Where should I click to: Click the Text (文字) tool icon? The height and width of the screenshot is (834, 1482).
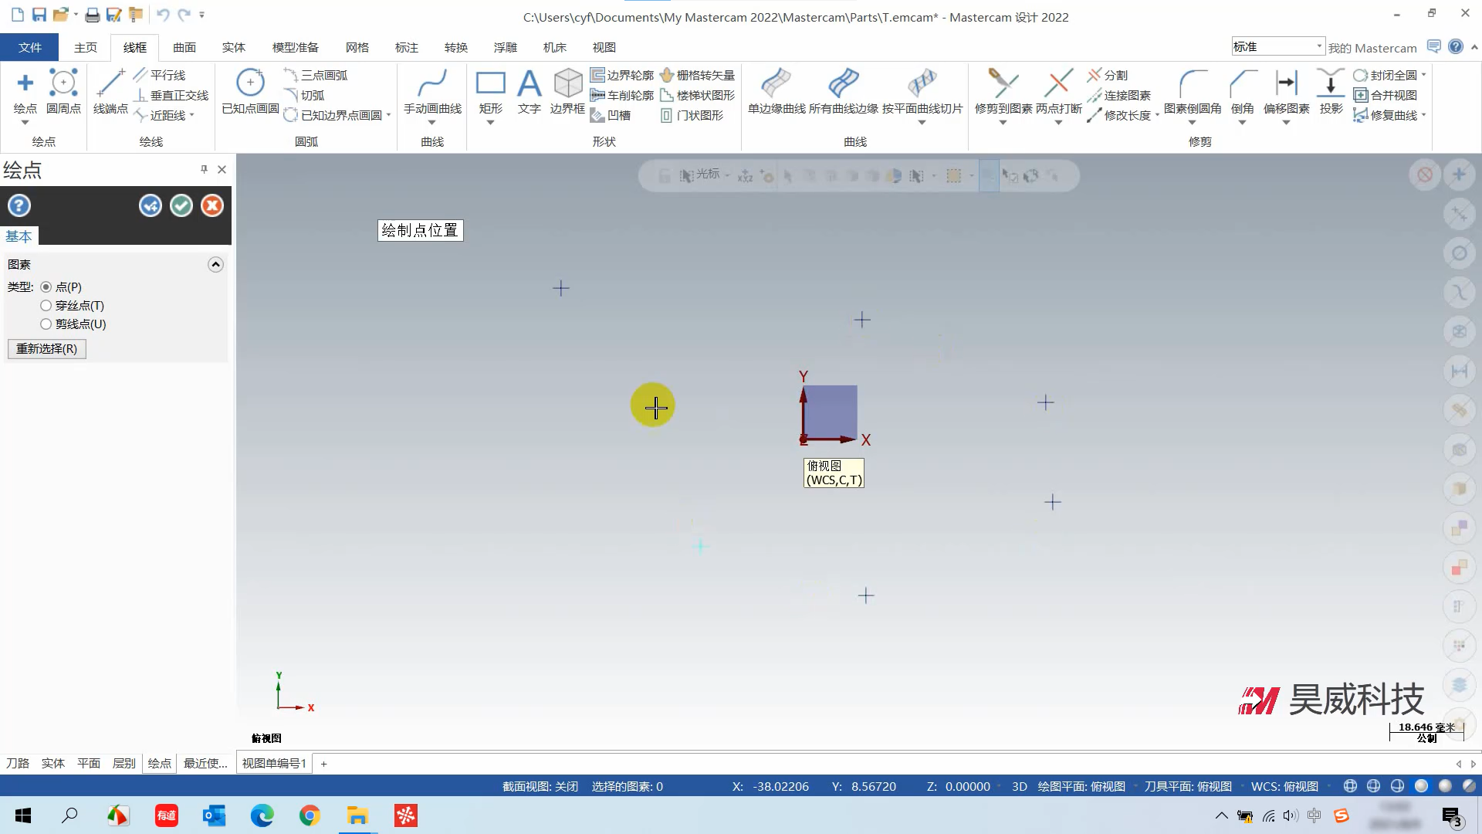pyautogui.click(x=529, y=83)
